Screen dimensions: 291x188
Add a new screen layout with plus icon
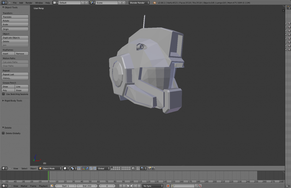(83, 3)
